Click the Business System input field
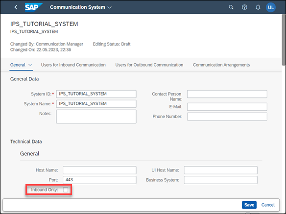The height and width of the screenshot is (214, 286). 220,180
